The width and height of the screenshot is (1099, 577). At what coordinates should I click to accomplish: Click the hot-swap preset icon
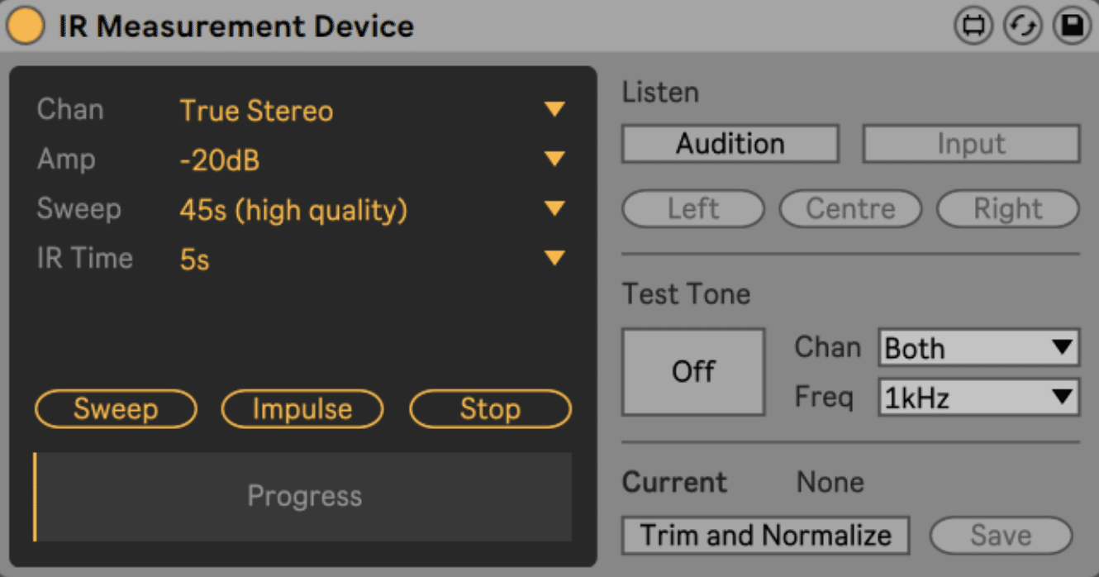1023,26
